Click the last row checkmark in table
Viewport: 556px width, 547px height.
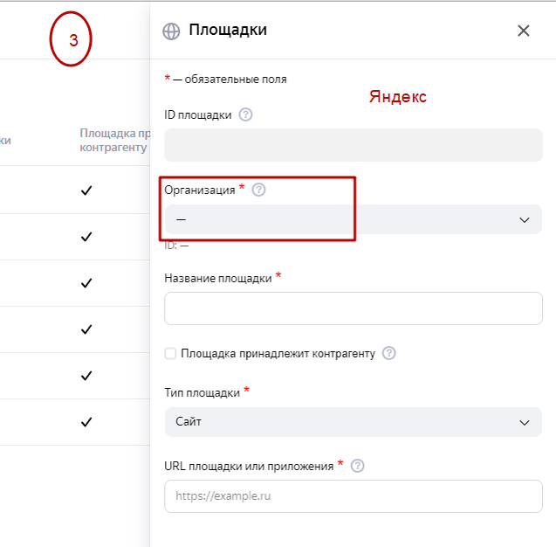(x=86, y=422)
